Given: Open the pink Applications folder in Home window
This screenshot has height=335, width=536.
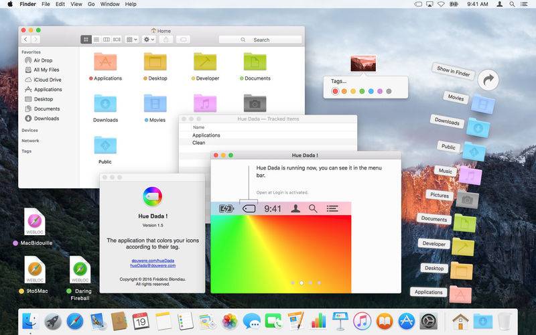Looking at the screenshot, I should (x=105, y=62).
